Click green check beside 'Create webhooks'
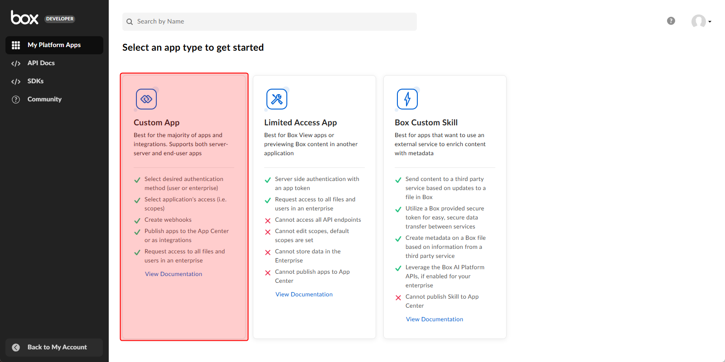Screen dimensions: 725x362 (x=137, y=221)
